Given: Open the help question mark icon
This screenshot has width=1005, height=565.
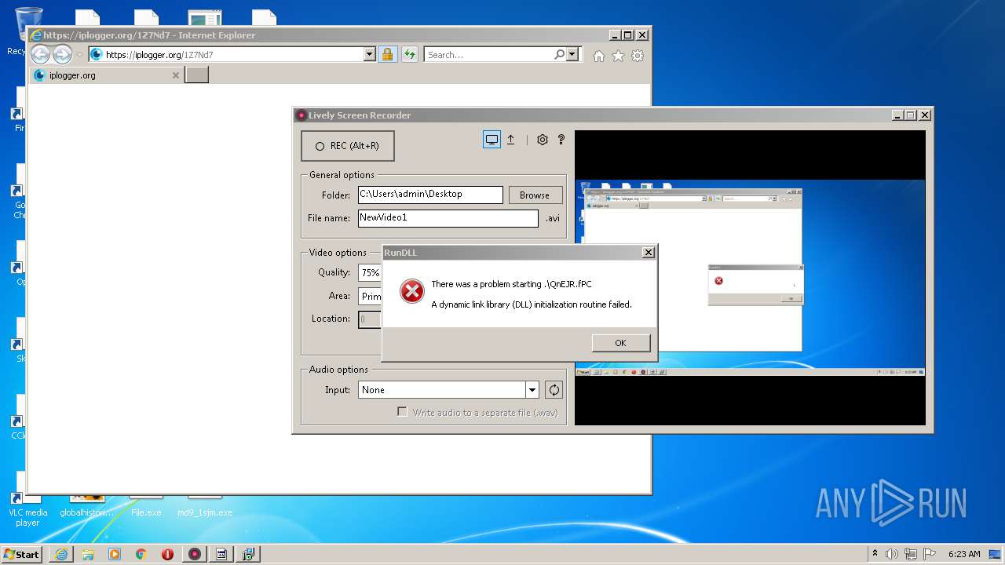Looking at the screenshot, I should pos(561,140).
